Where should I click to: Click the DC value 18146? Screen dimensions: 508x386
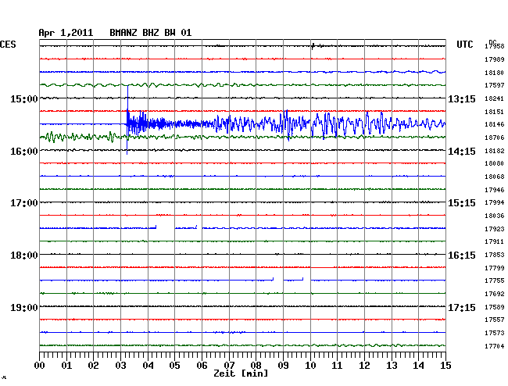point(495,124)
